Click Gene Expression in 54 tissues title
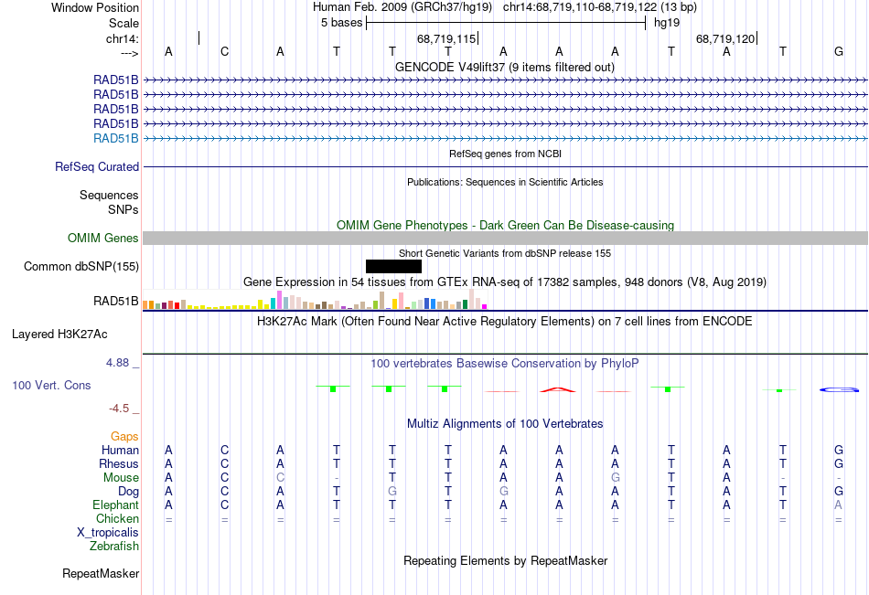 pos(505,282)
